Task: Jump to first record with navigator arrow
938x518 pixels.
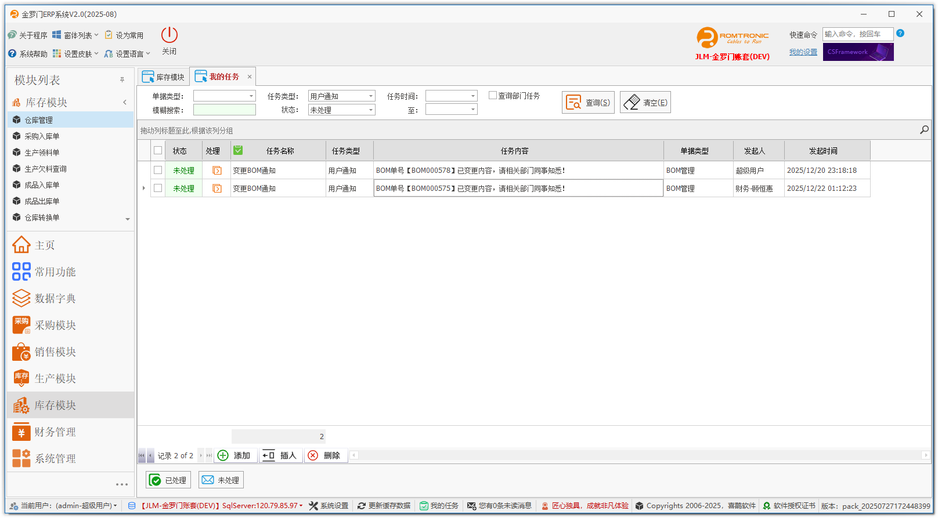Action: [x=142, y=455]
